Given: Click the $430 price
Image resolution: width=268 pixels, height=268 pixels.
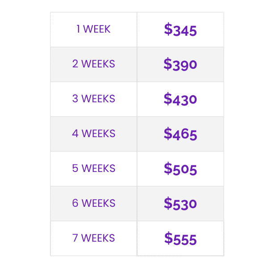Looking at the screenshot, I should pos(180,99).
